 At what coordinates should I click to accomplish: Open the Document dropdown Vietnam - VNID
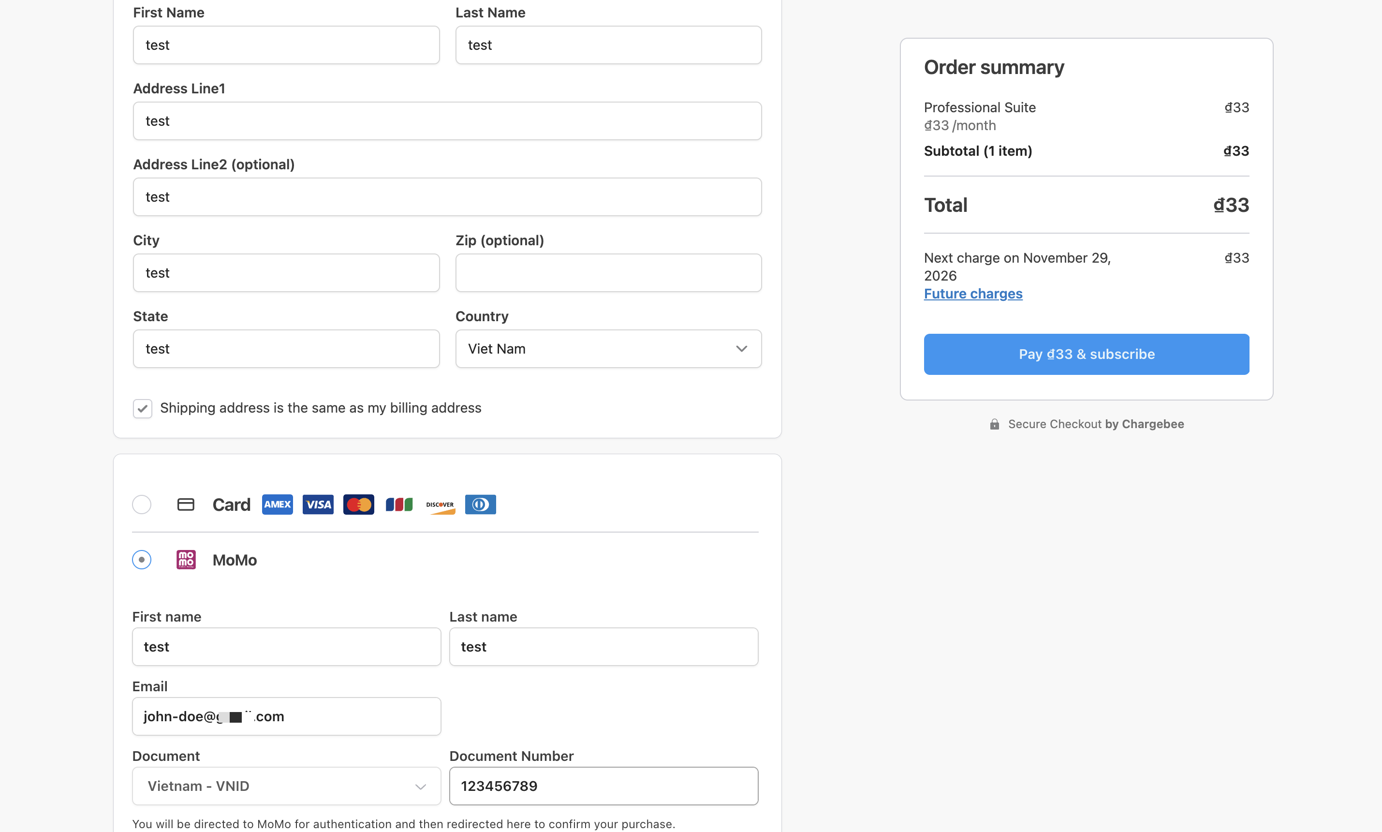[286, 786]
